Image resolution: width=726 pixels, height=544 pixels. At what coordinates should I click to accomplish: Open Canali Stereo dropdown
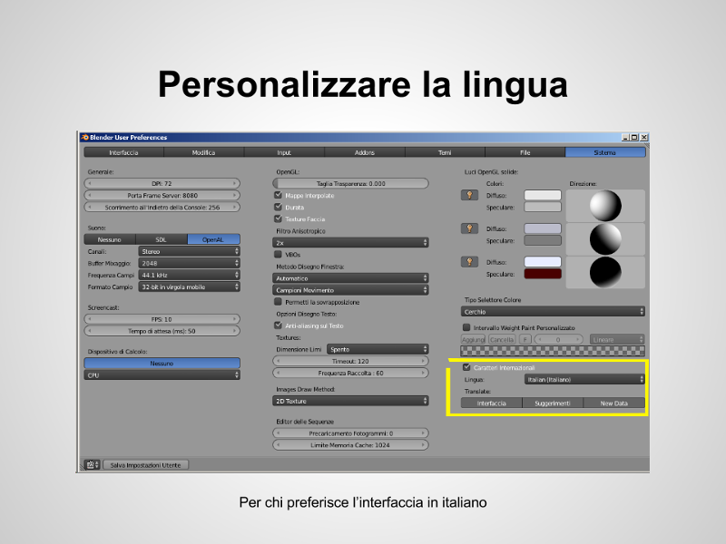pos(189,251)
